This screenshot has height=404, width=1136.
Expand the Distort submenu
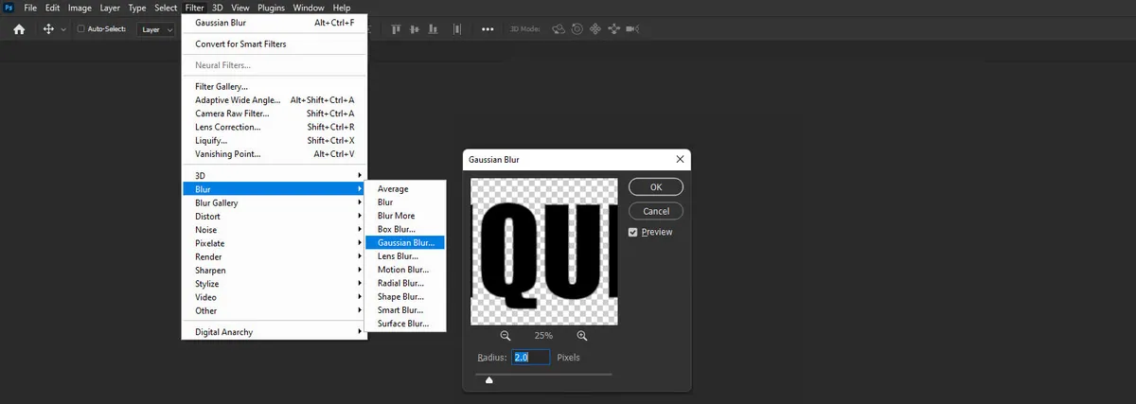(275, 216)
